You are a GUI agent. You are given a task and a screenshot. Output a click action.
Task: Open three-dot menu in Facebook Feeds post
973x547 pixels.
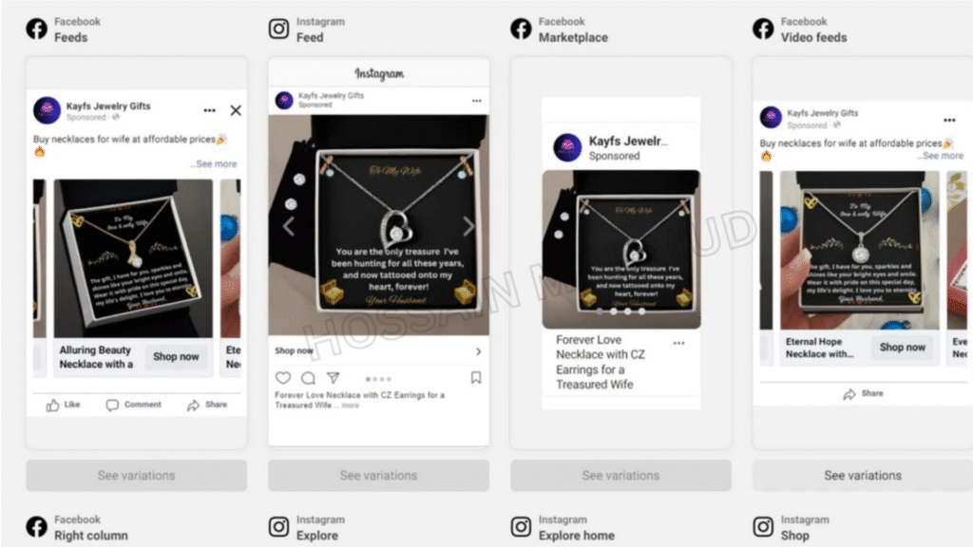210,110
